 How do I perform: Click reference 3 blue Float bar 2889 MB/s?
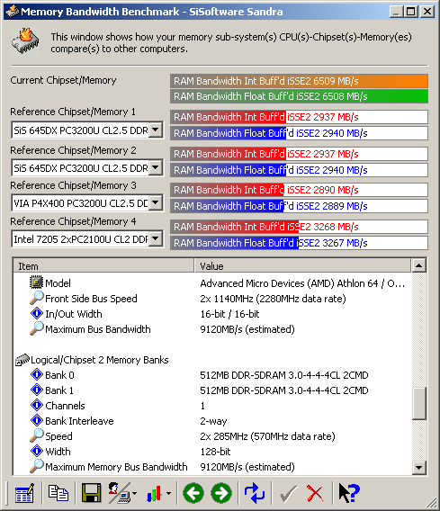299,206
